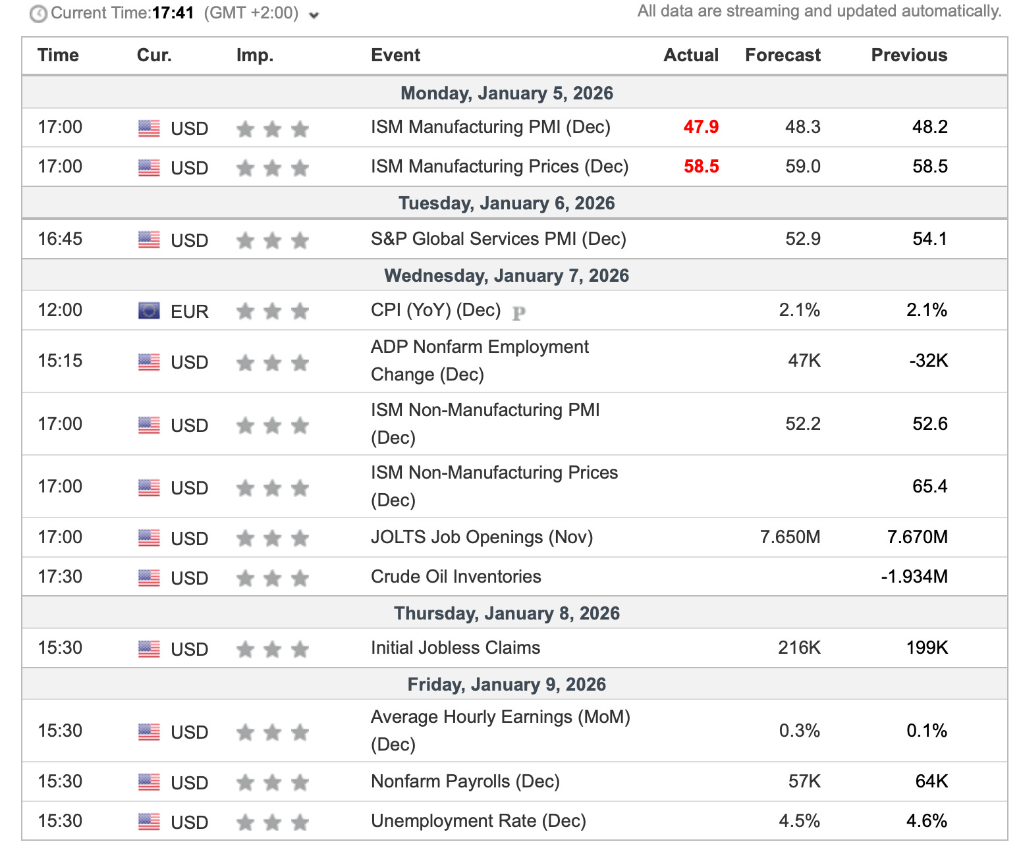Click the US flag in ISM Manufacturing Prices row
The width and height of the screenshot is (1021, 848).
tap(149, 168)
